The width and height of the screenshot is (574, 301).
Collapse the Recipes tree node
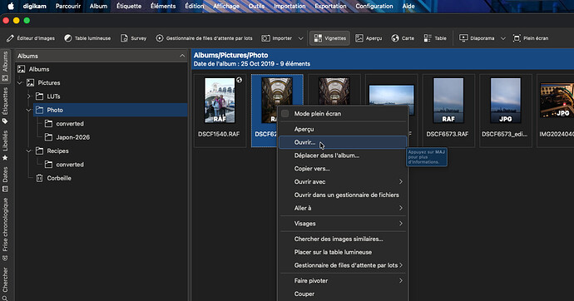pyautogui.click(x=29, y=151)
